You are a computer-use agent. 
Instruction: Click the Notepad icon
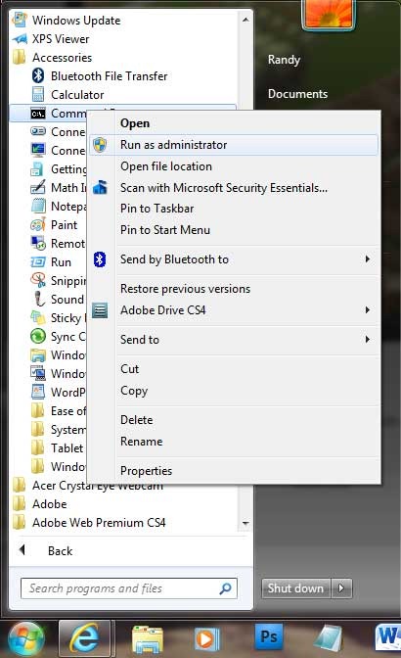(38, 206)
